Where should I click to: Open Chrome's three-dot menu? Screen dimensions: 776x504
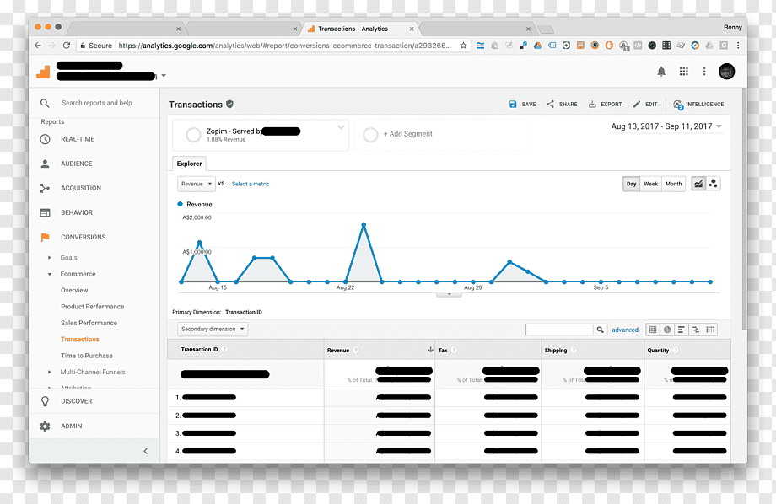(738, 45)
